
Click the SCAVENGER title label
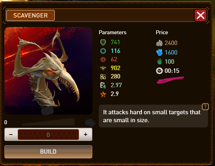(30, 15)
